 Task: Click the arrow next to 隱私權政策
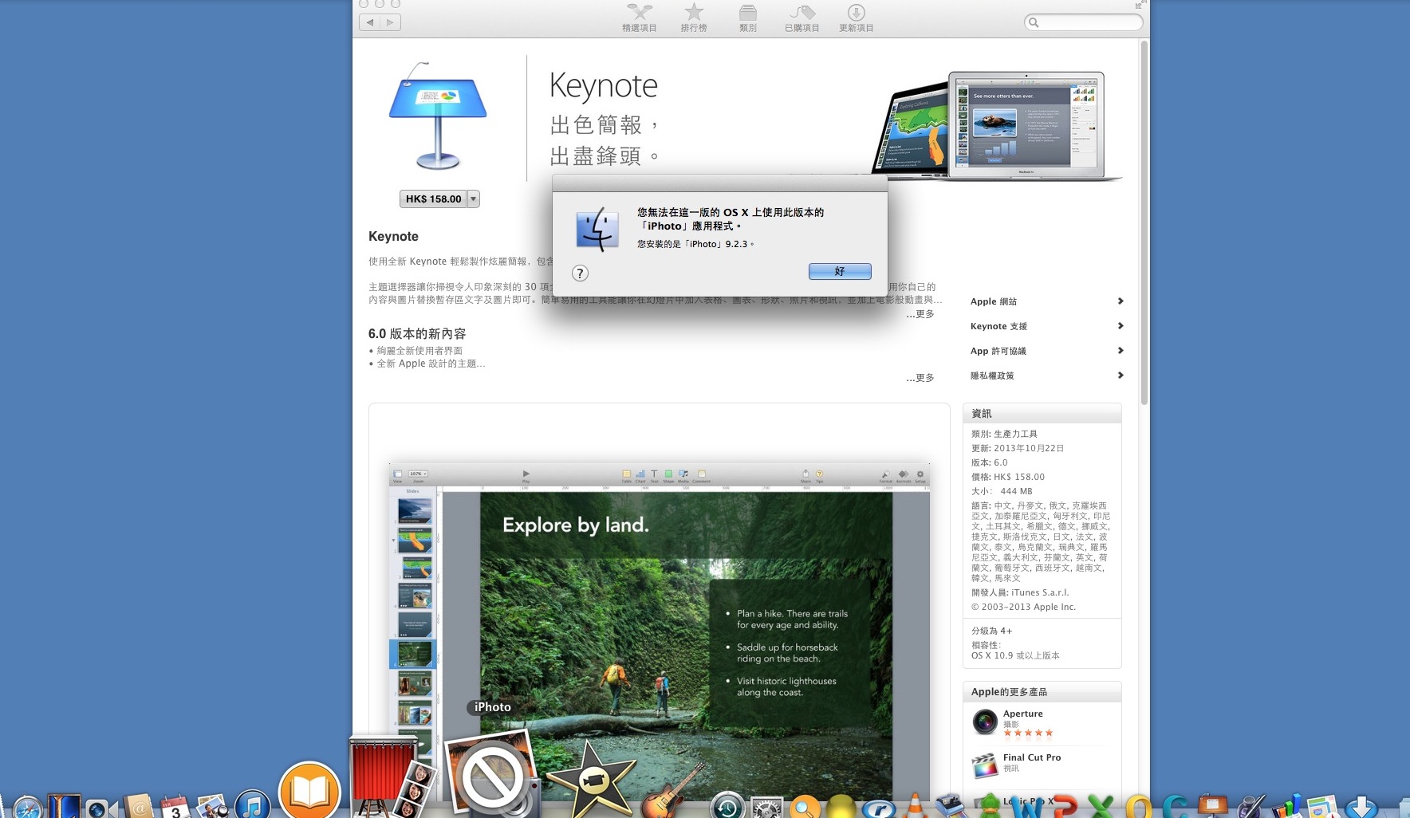click(x=1121, y=375)
